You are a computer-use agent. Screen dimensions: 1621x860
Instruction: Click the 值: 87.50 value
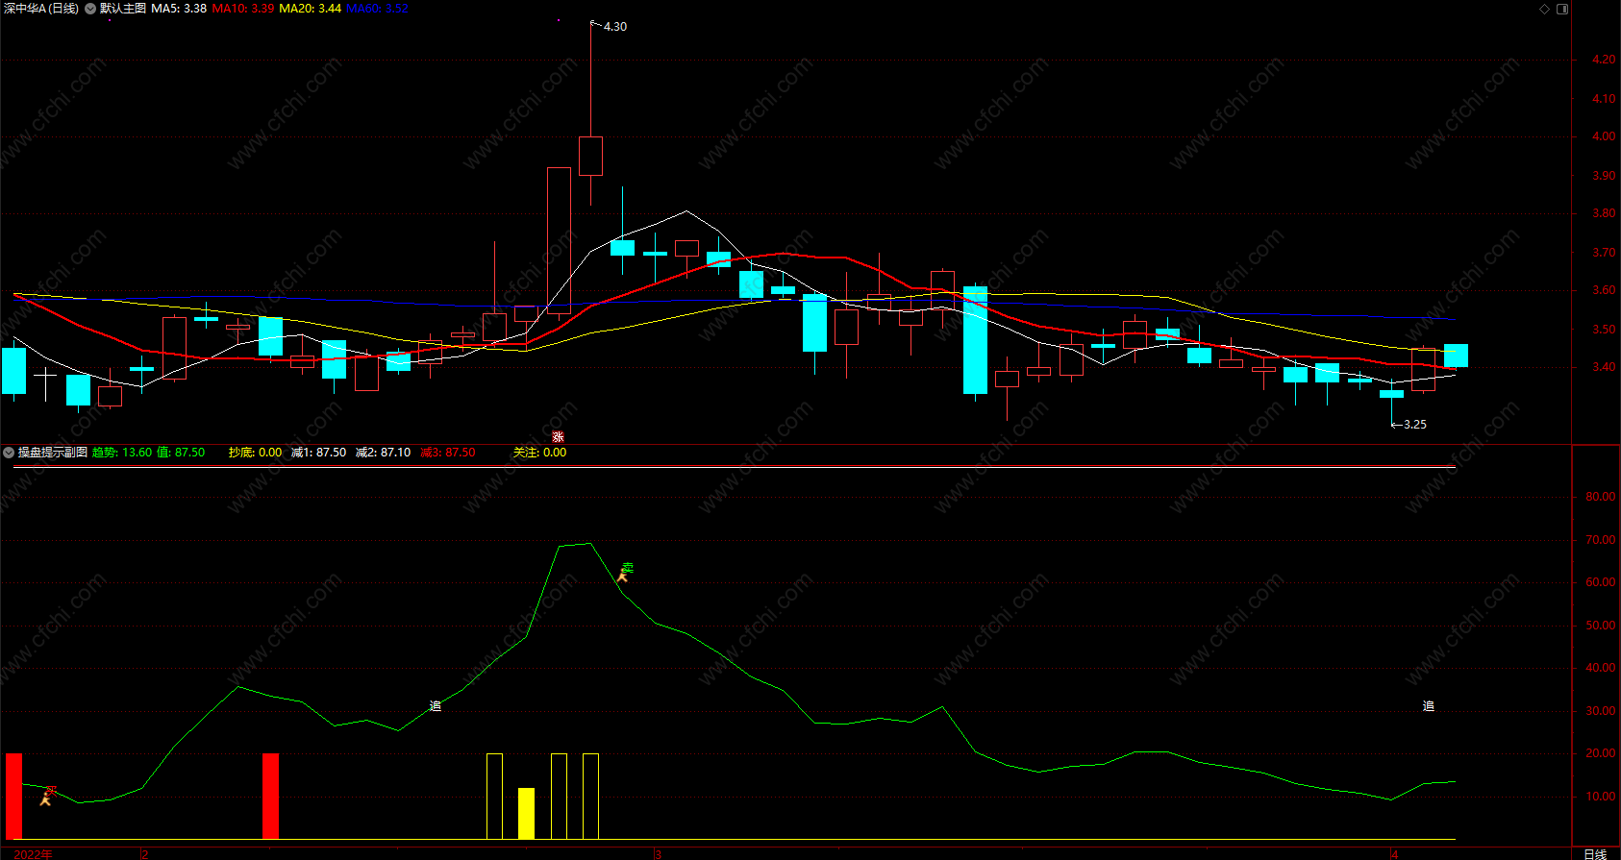[181, 452]
